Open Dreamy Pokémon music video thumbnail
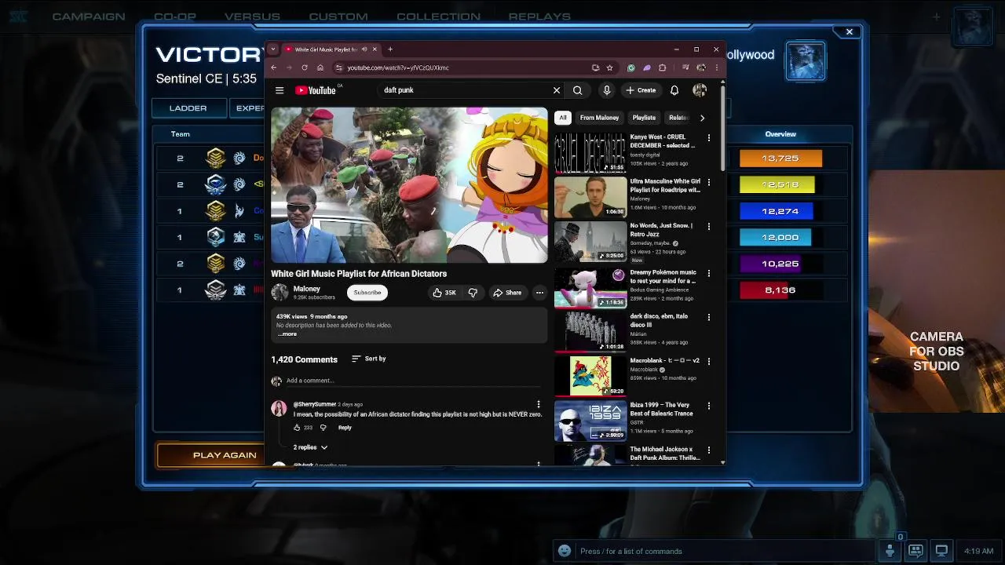Screen dimensions: 1005x565 click(x=590, y=288)
